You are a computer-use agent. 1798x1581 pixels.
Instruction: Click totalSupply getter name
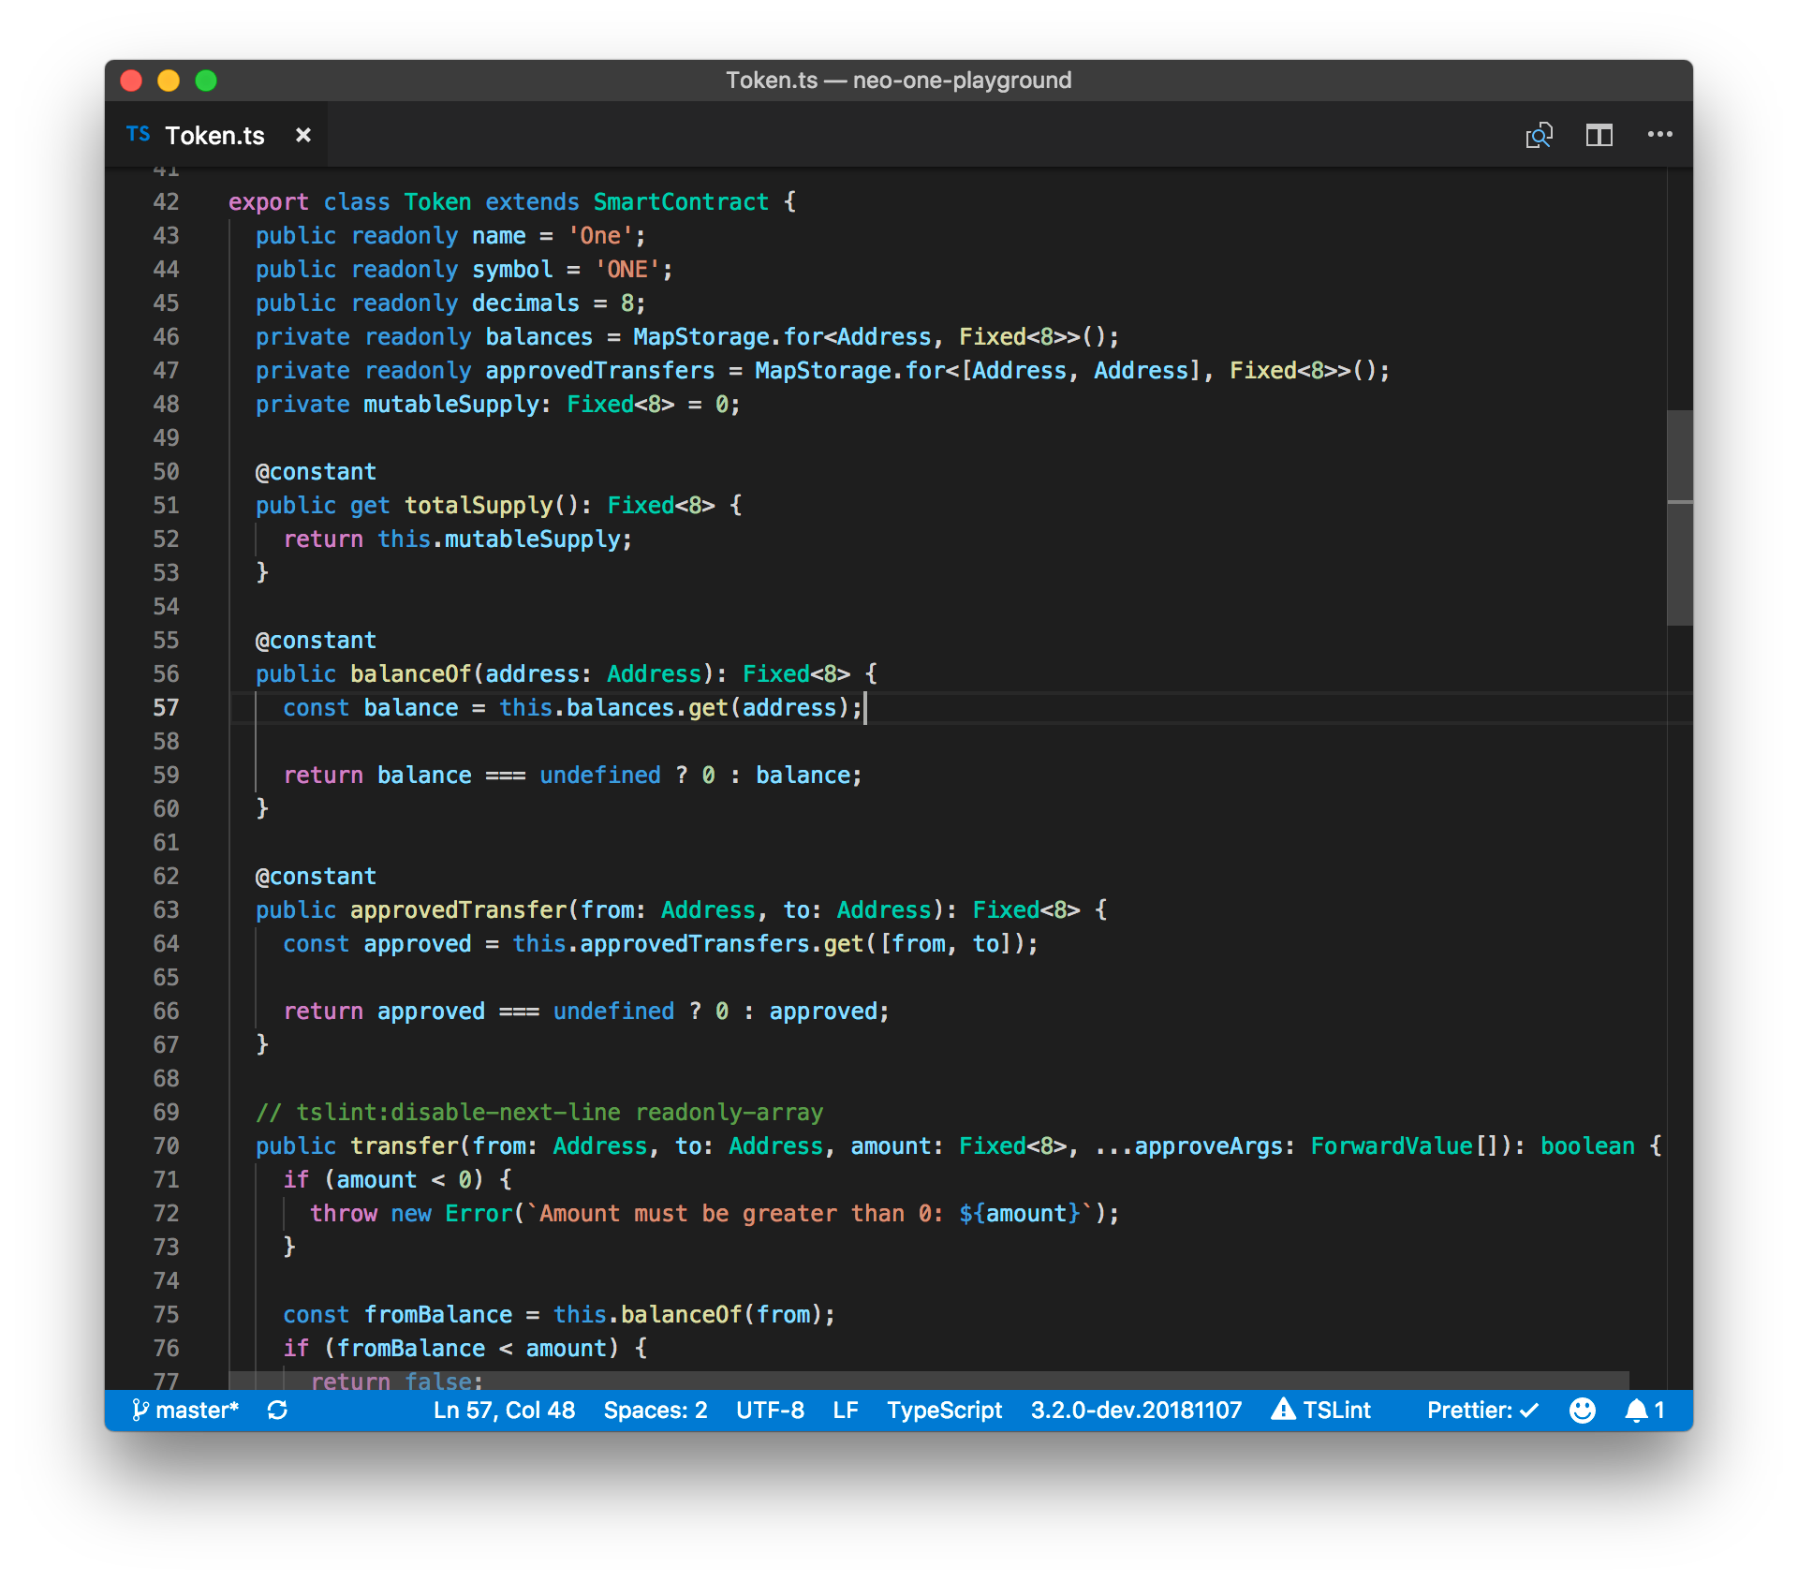[479, 506]
